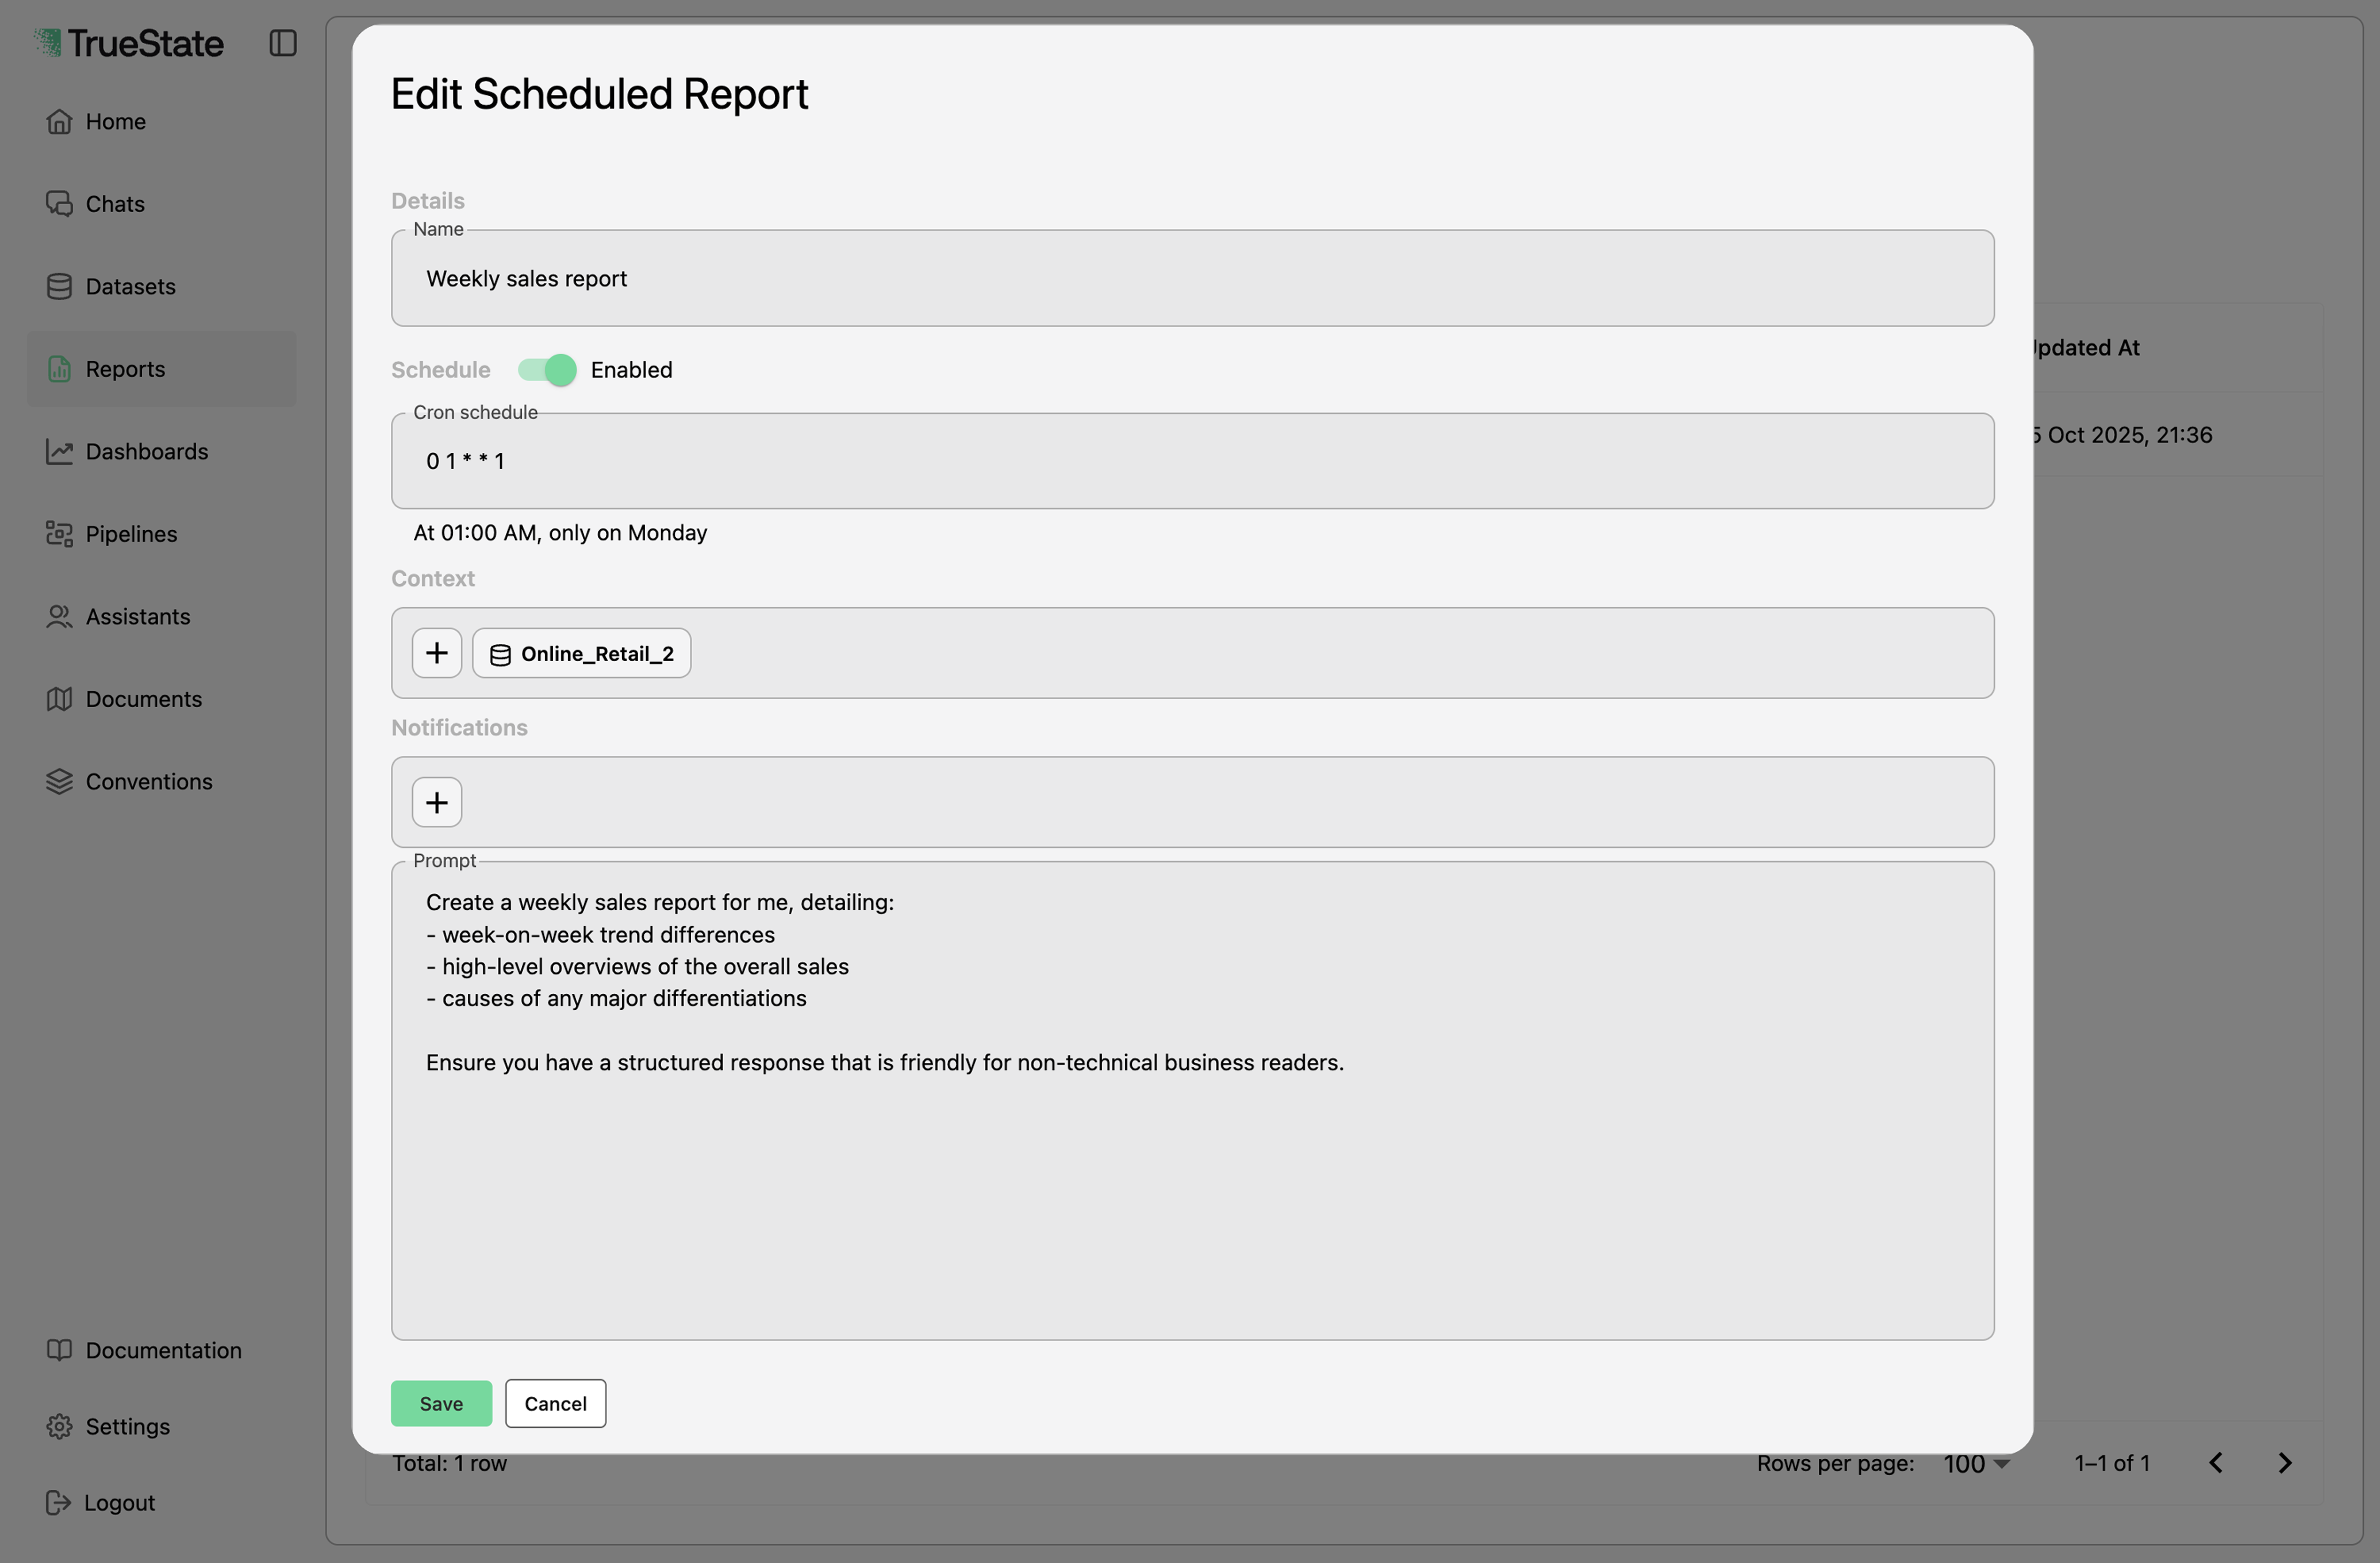Go to the next page of results
The height and width of the screenshot is (1563, 2380).
click(2285, 1462)
